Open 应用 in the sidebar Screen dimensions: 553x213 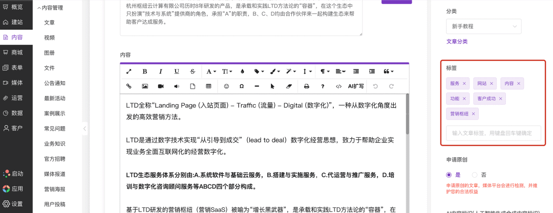(16, 188)
